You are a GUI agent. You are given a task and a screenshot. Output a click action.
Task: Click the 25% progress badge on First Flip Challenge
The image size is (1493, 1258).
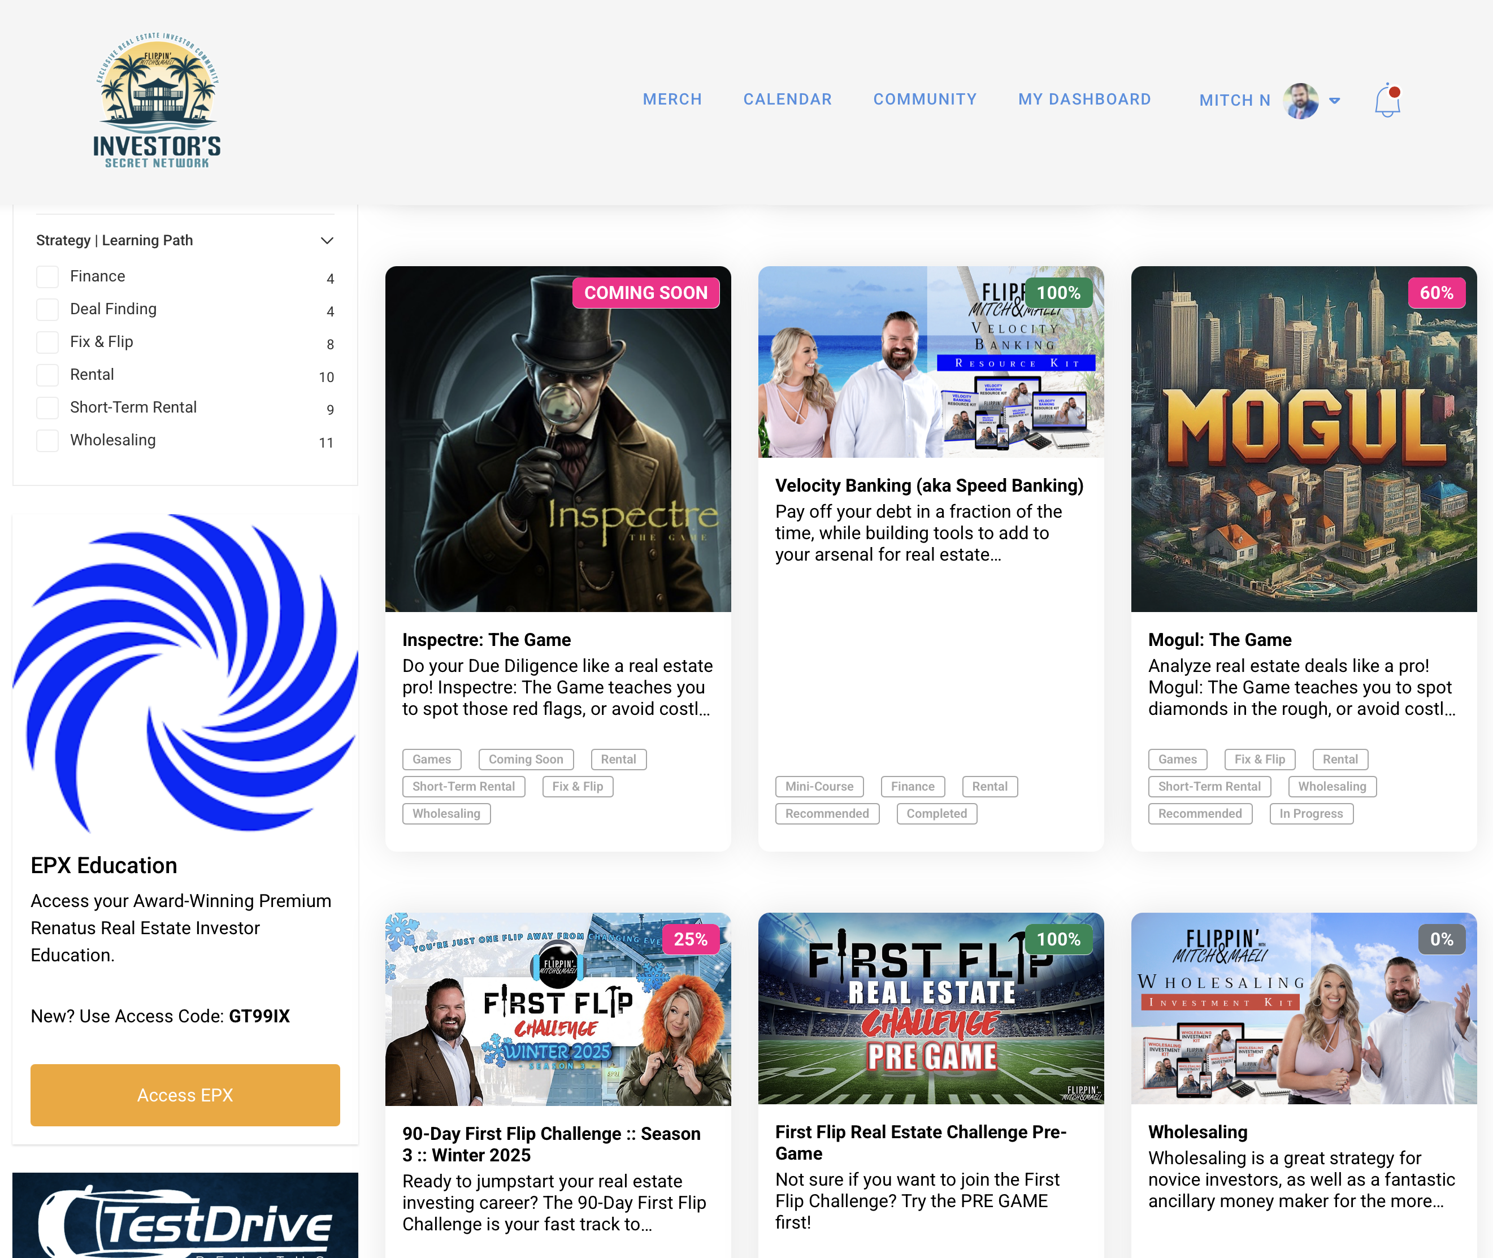[x=690, y=939]
